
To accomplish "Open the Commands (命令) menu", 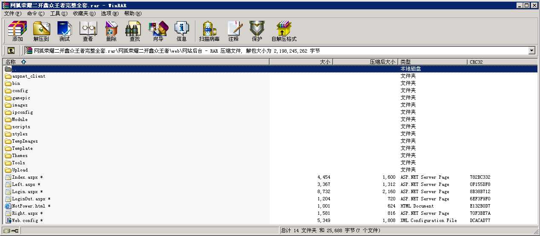I will point(35,13).
